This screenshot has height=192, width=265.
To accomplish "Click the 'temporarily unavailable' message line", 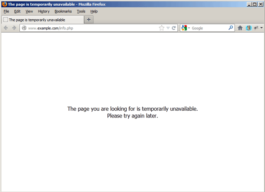I will [132, 109].
